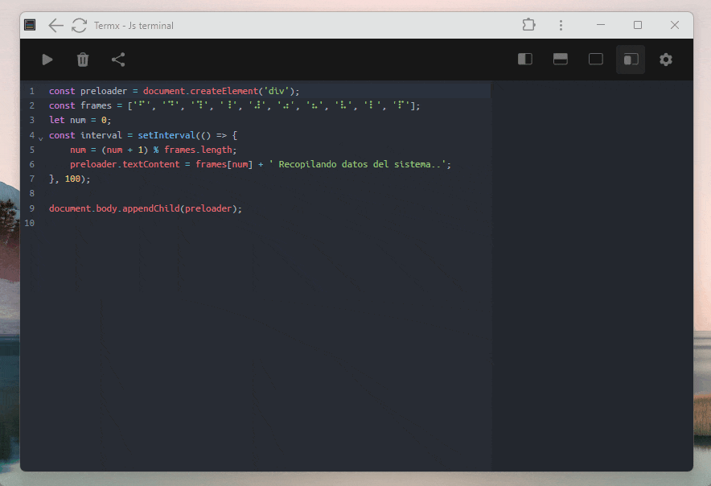Screen dimensions: 711x486
Task: Maximize the Termx window
Action: (638, 25)
